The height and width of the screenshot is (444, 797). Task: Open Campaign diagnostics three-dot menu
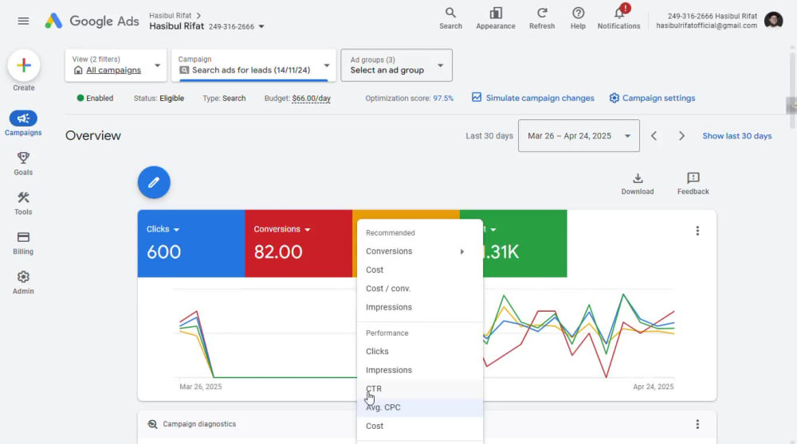pos(697,424)
